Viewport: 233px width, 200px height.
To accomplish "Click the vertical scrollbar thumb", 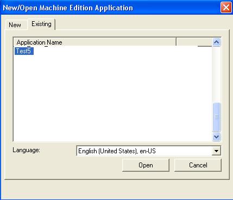I will coord(216,117).
